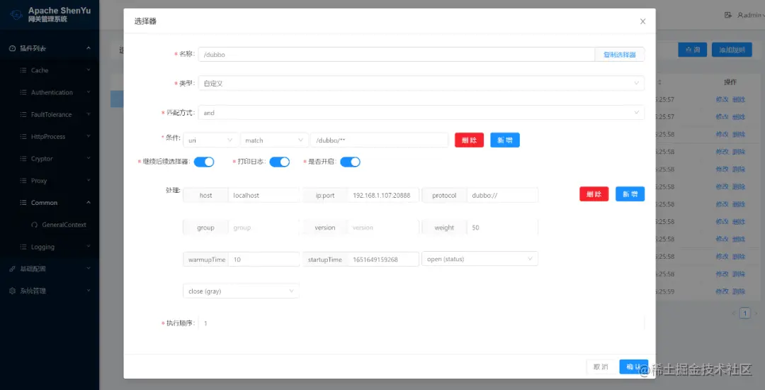Click the list icon beside Authentication
765x390 pixels.
(23, 92)
